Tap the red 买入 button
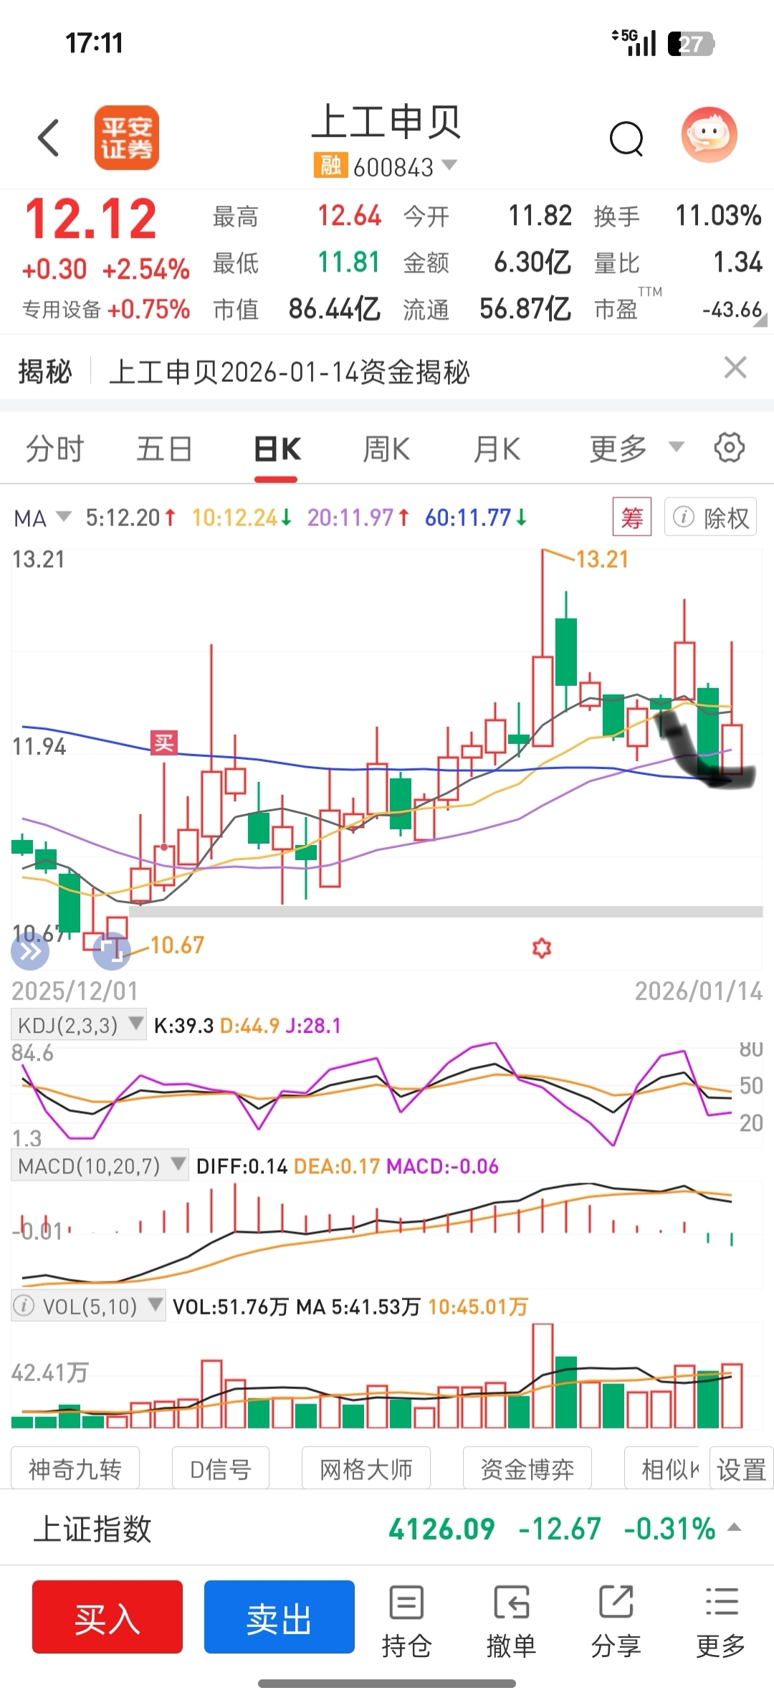 pyautogui.click(x=107, y=1617)
